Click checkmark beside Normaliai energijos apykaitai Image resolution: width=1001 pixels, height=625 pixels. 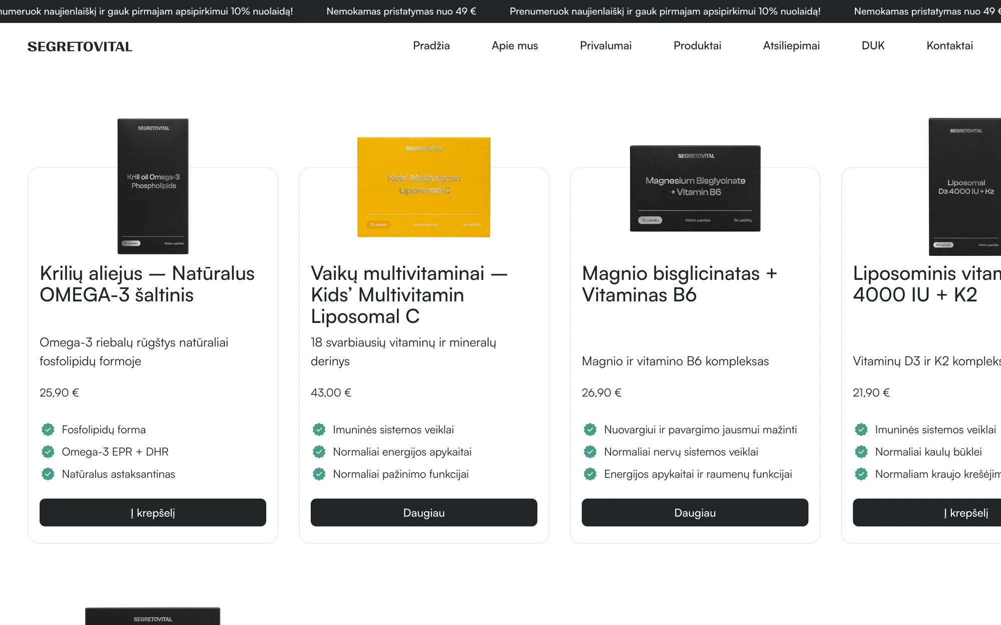click(x=319, y=452)
